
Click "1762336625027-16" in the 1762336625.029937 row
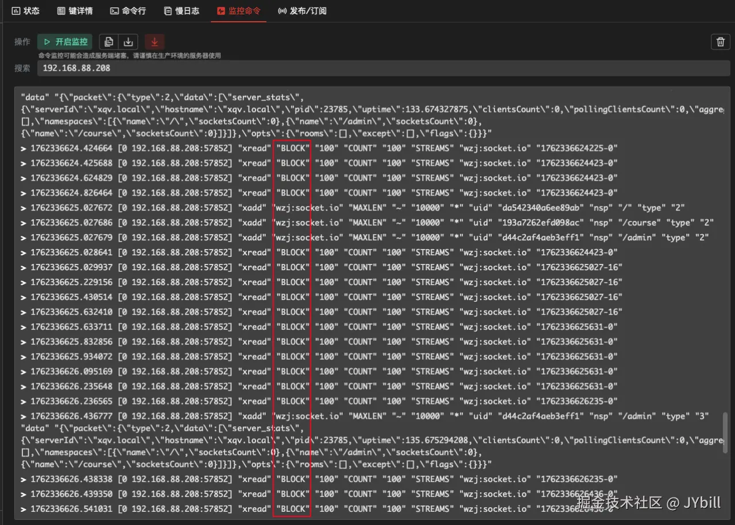579,267
